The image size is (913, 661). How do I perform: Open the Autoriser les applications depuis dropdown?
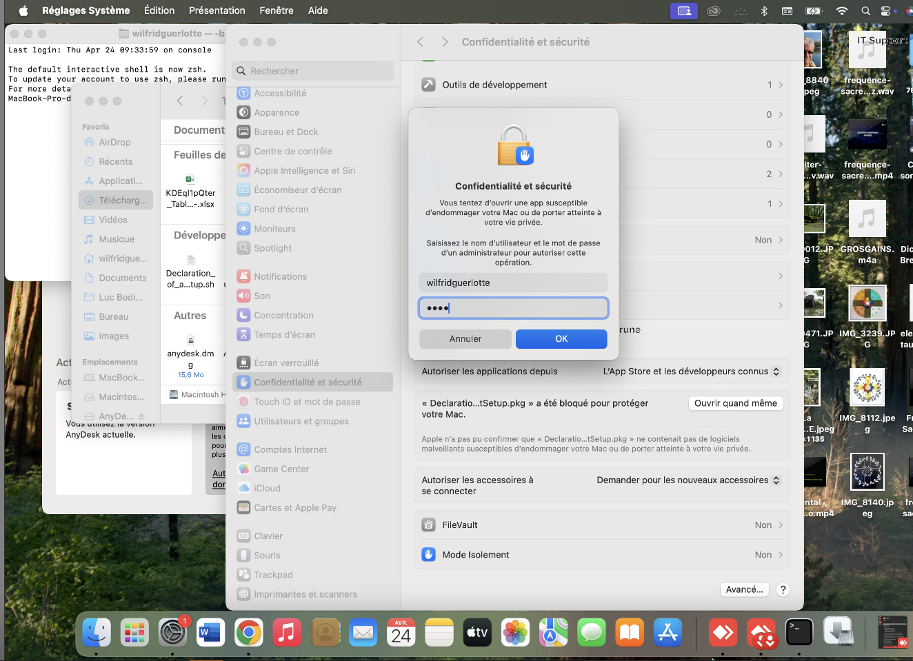point(691,372)
